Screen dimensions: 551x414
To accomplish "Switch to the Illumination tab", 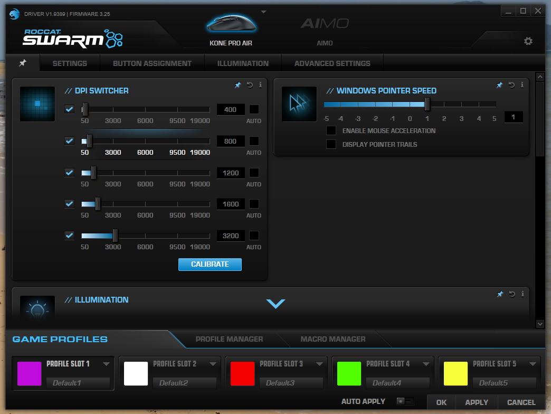I will coord(243,63).
